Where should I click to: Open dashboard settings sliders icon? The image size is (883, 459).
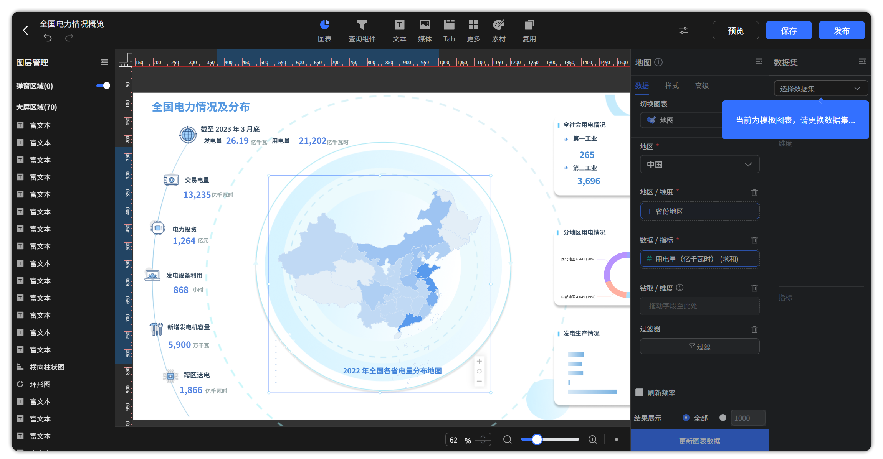(684, 30)
